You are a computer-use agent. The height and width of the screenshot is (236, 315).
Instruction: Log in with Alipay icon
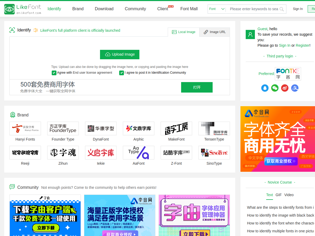295,88
